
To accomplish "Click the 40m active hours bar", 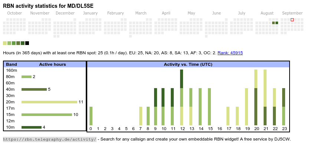I will [x=34, y=89].
